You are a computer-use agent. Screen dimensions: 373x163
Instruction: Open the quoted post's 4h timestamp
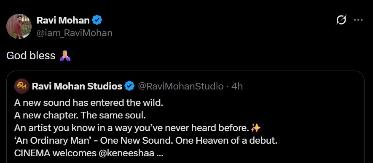(237, 87)
